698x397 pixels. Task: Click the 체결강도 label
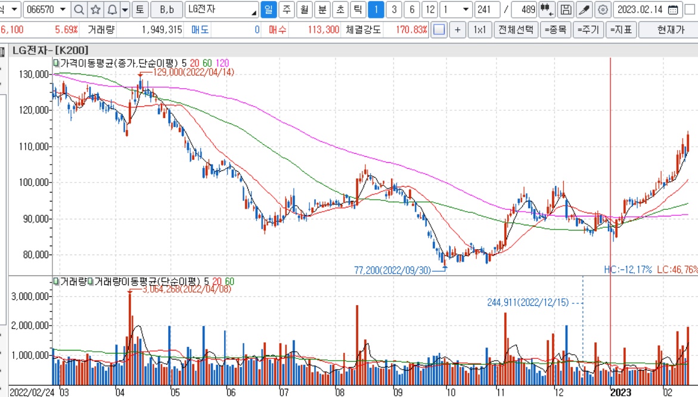click(x=363, y=30)
